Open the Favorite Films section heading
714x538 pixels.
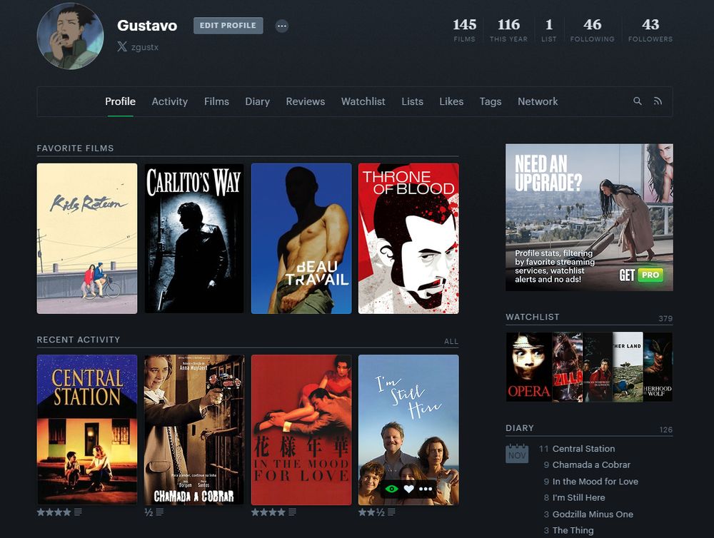pos(75,148)
